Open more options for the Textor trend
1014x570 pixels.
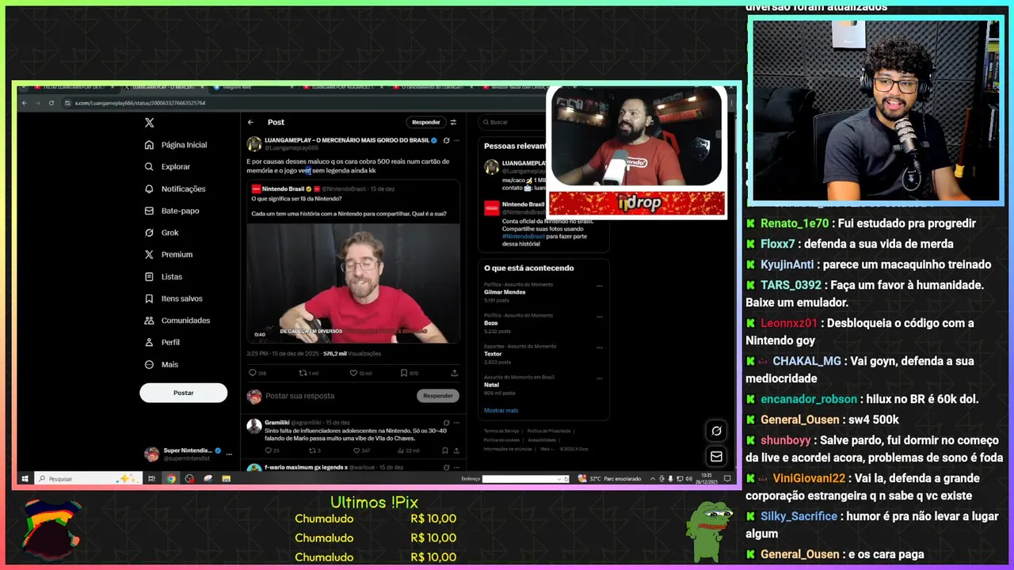[600, 348]
